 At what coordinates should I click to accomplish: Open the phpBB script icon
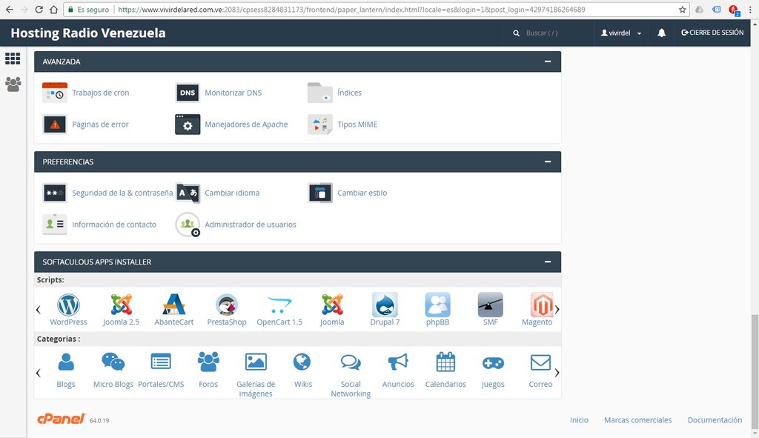point(437,305)
